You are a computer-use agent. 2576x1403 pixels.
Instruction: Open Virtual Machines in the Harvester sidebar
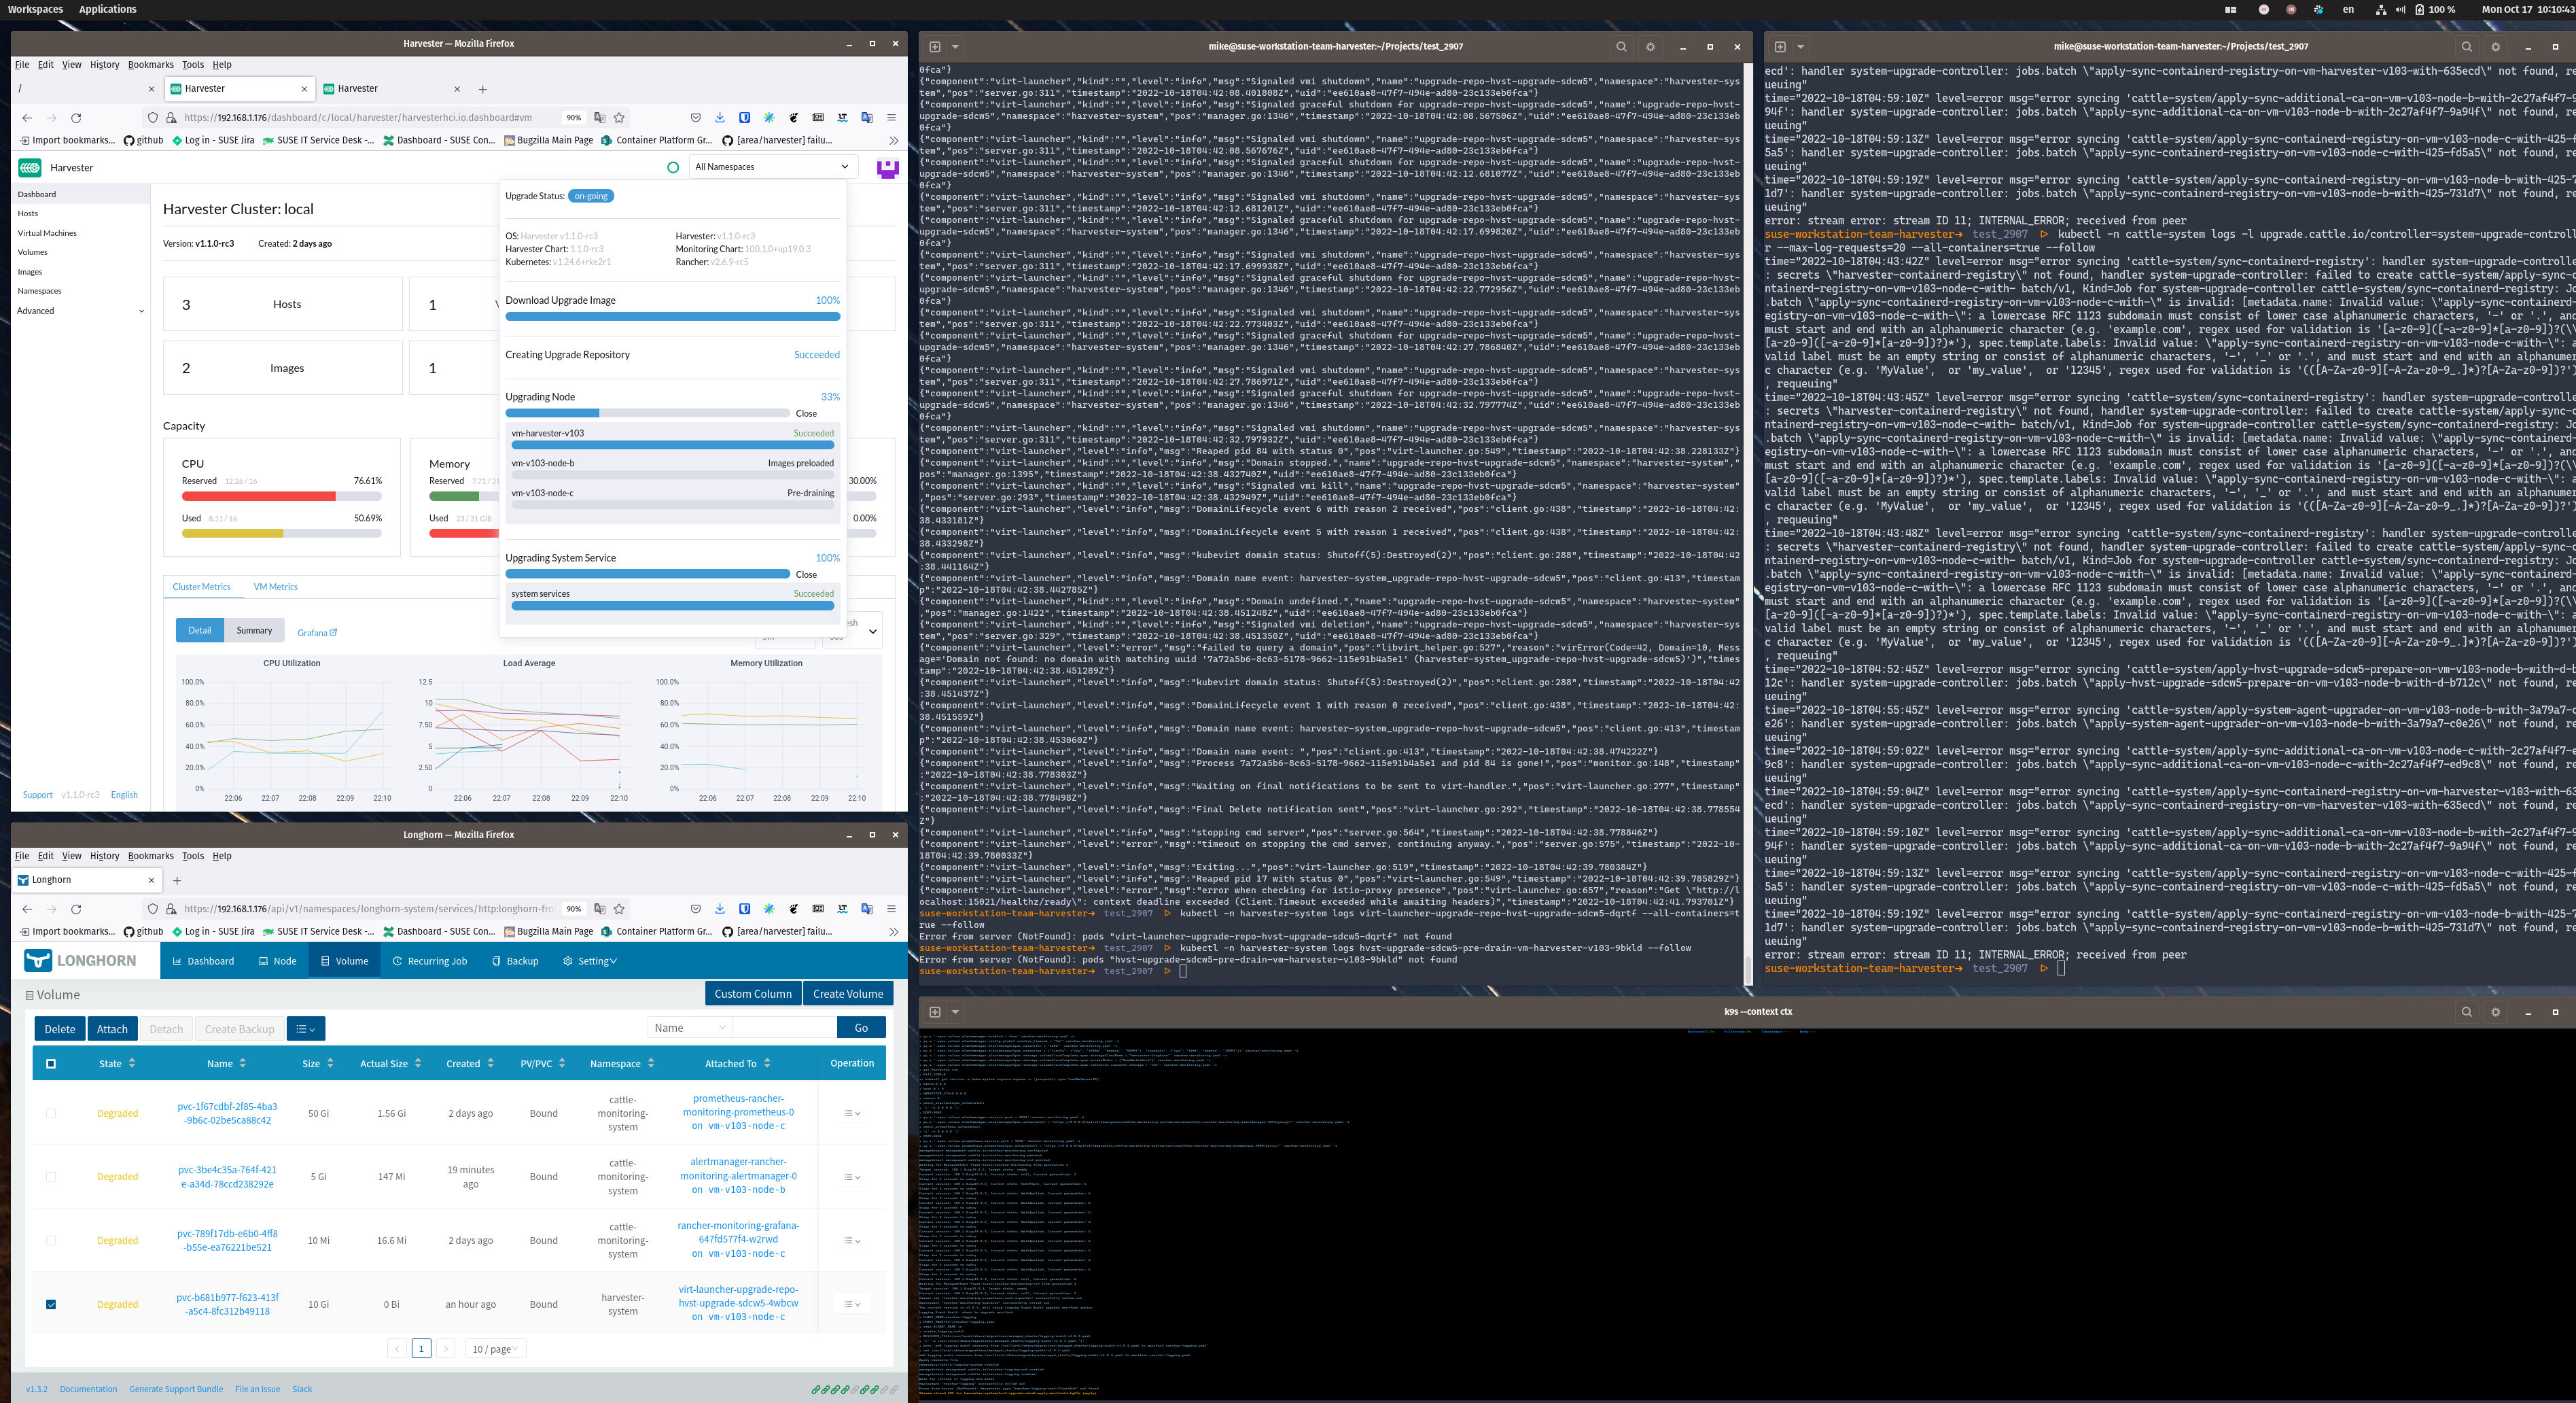click(47, 232)
